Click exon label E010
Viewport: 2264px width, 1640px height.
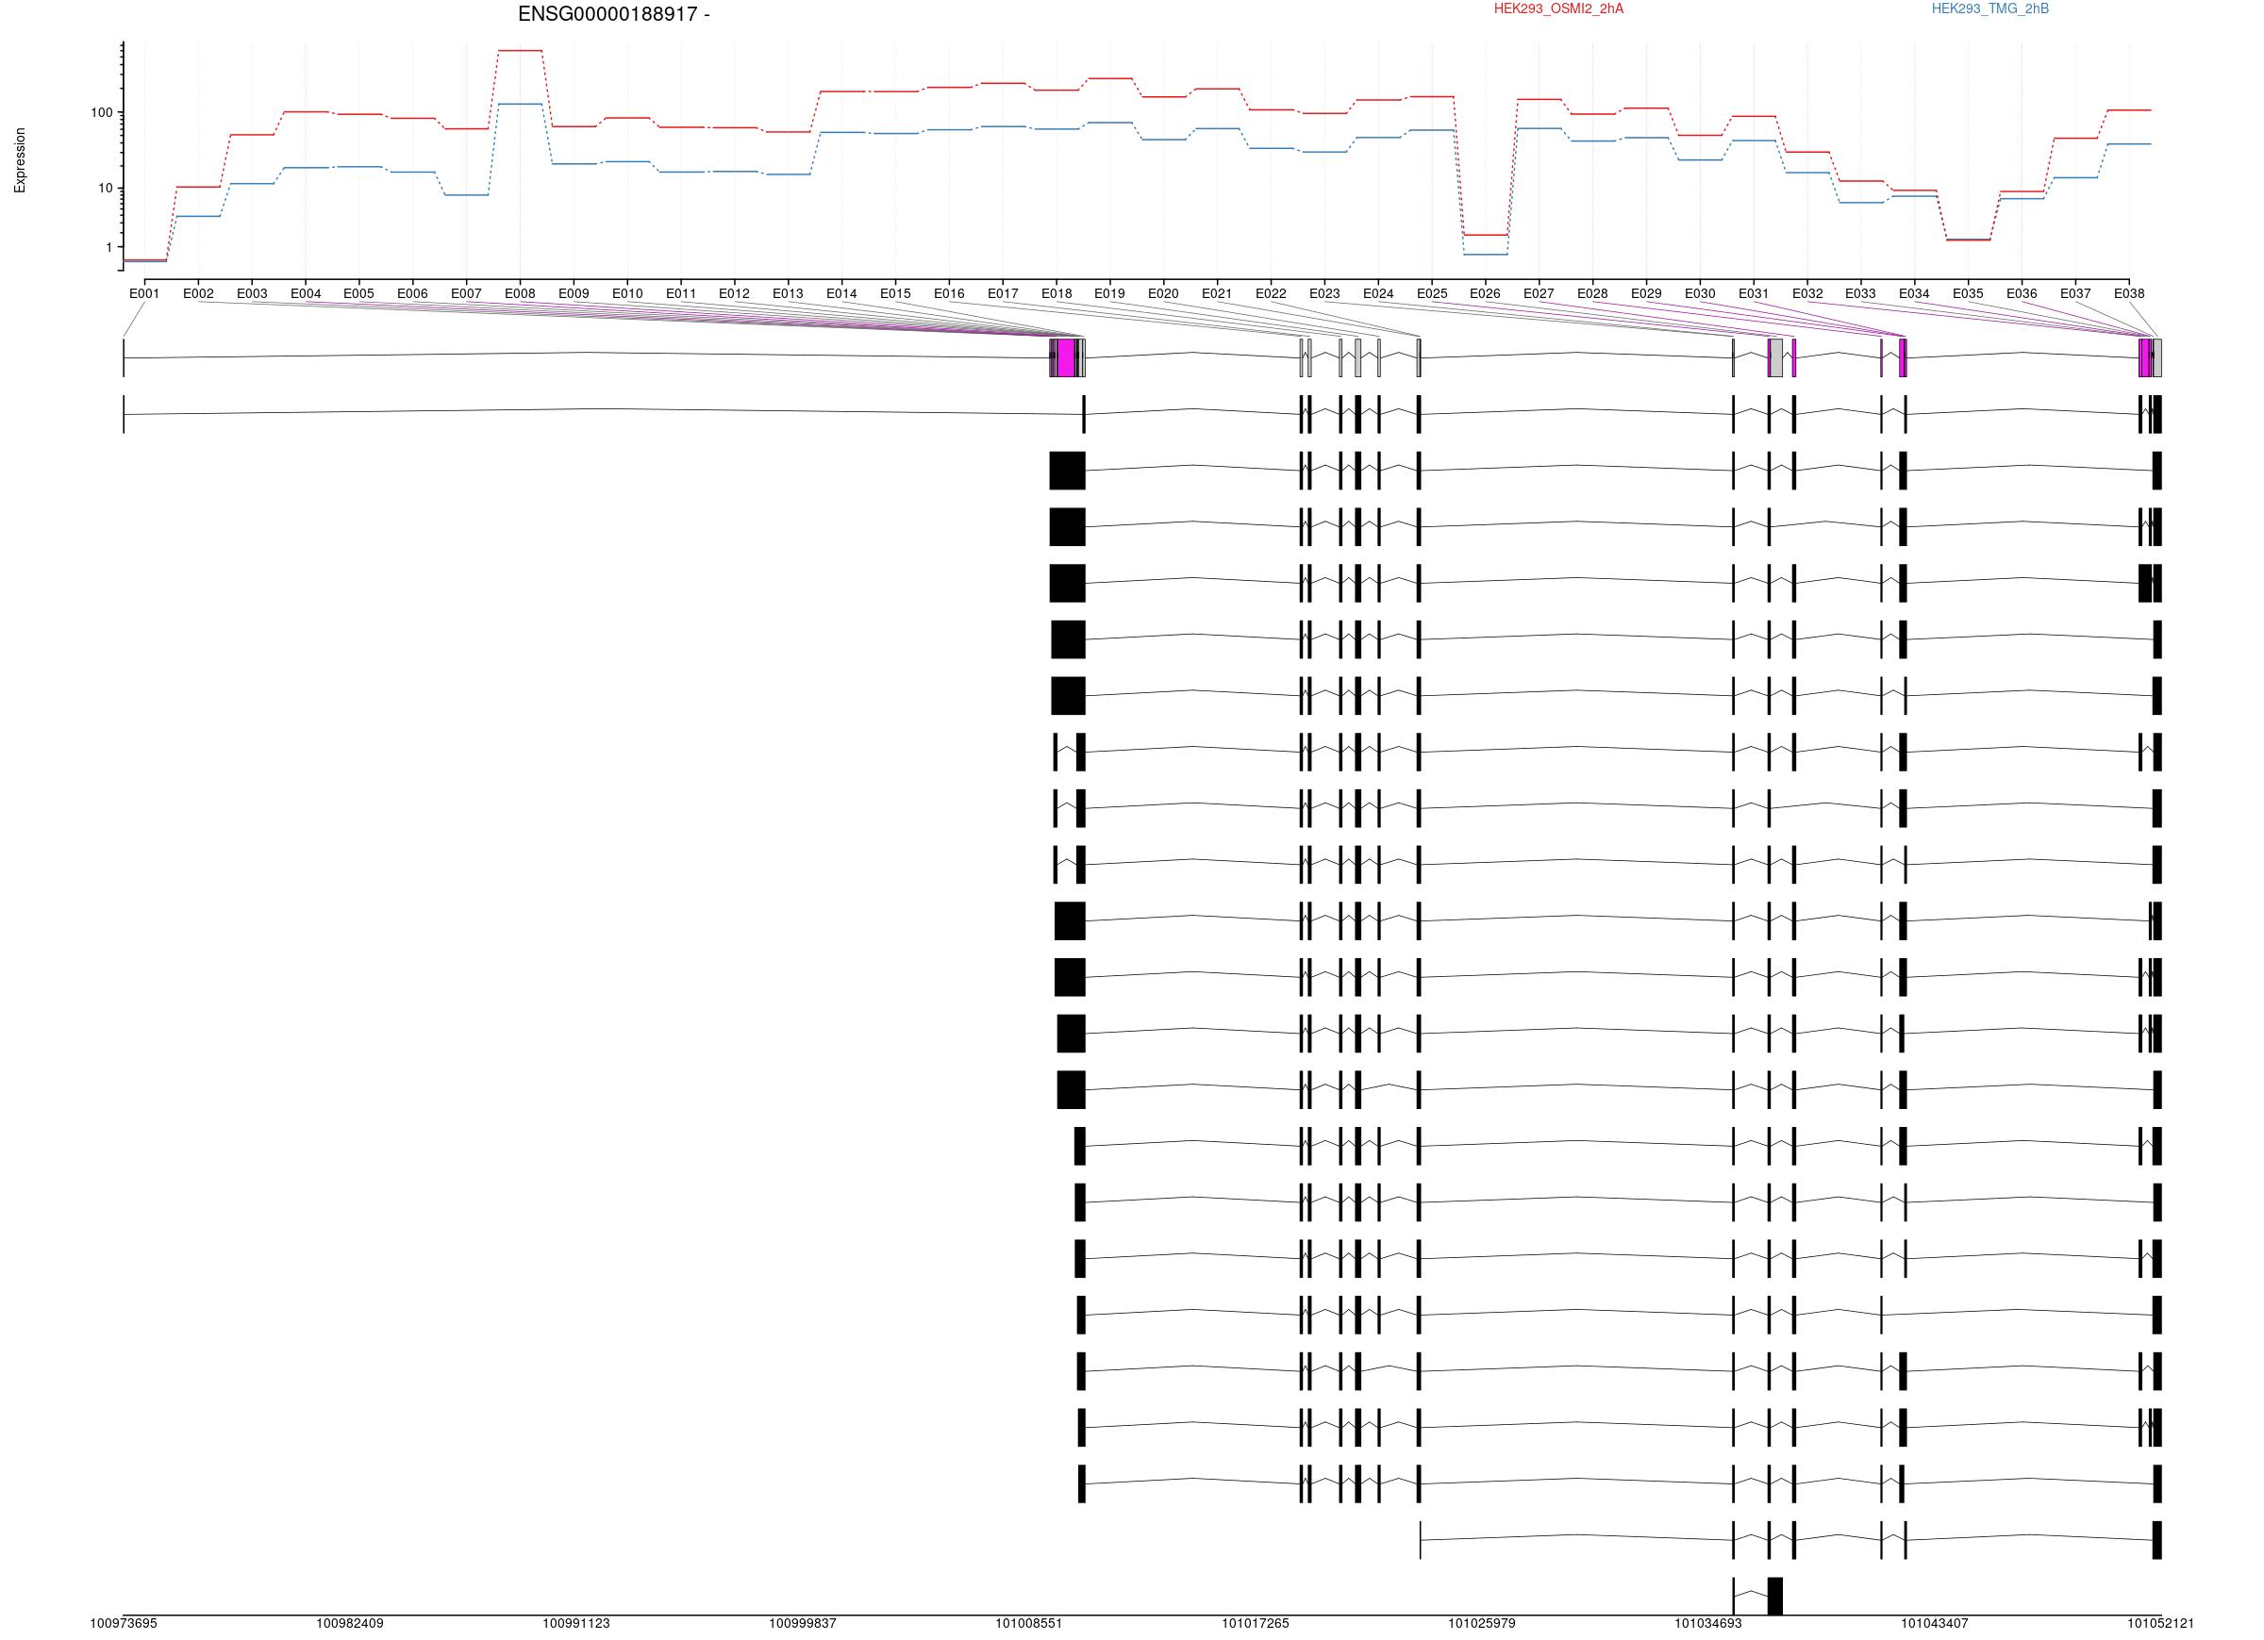[627, 293]
